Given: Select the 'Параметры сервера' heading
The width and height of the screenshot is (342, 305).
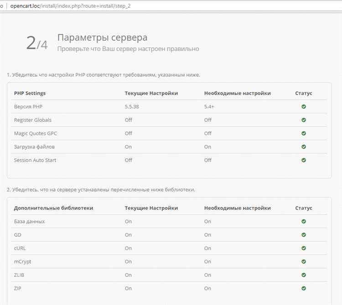Looking at the screenshot, I should click(102, 38).
